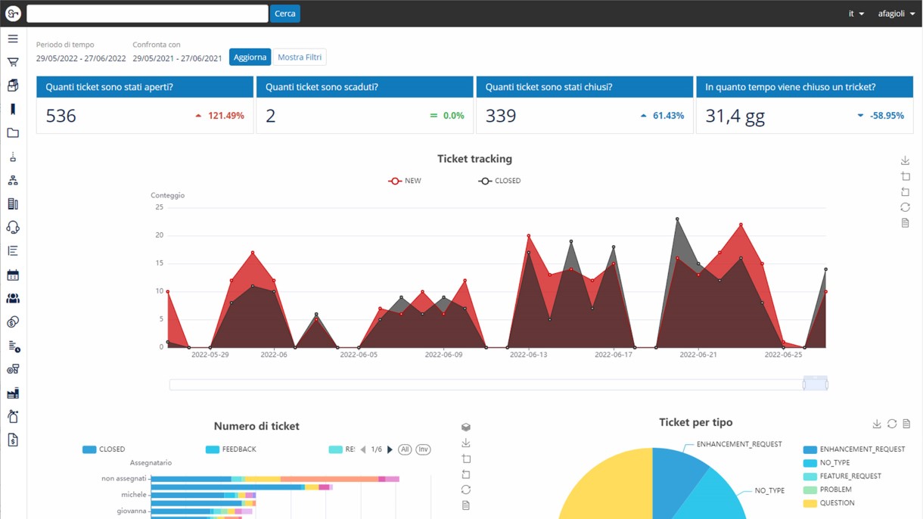The width and height of the screenshot is (923, 519).
Task: Restore the Numero di ticket chart
Action: 466,490
